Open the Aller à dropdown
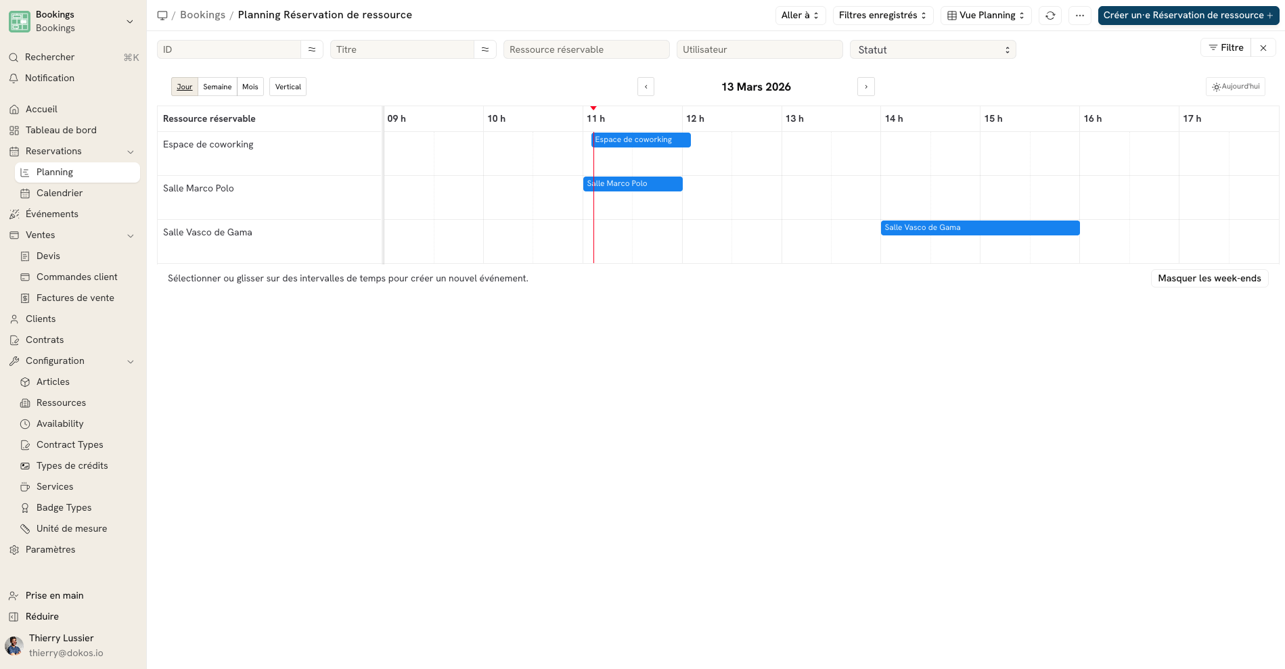Image resolution: width=1285 pixels, height=669 pixels. point(799,15)
